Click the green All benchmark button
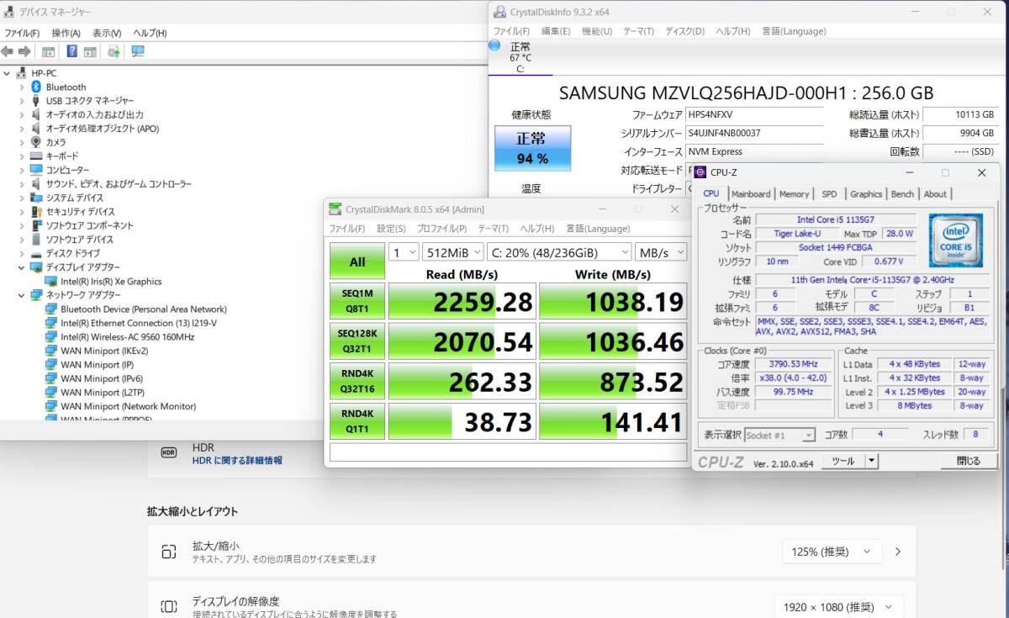Image resolution: width=1009 pixels, height=618 pixels. click(x=357, y=261)
